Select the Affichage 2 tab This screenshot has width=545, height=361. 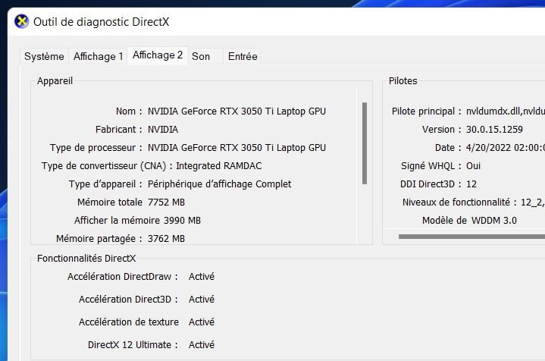point(158,55)
